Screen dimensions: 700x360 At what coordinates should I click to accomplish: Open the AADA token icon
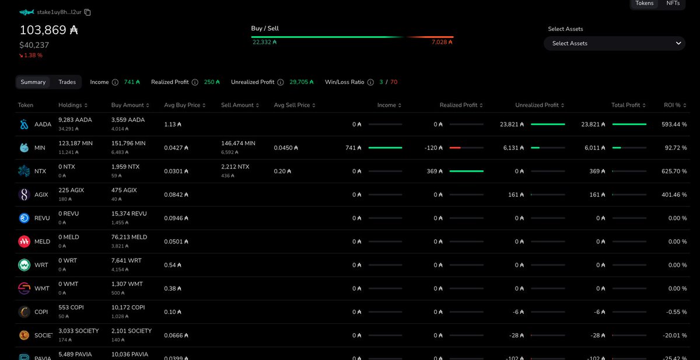click(24, 124)
